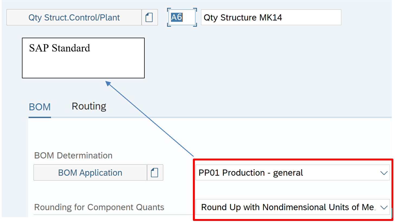Click the BOM Determination section label
The image size is (395, 222).
(73, 156)
